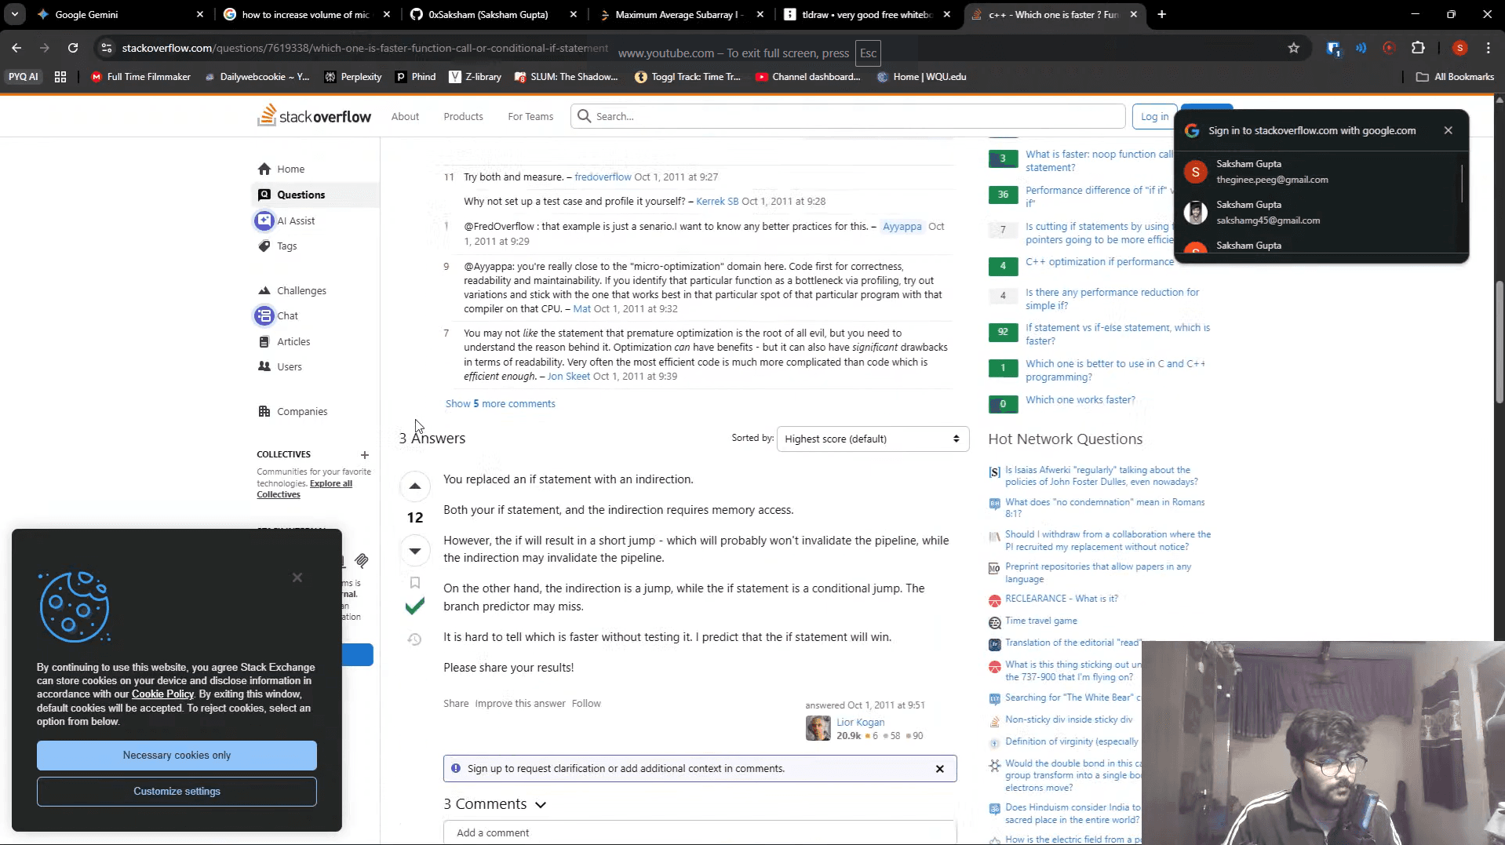Close the Google sign-in popup
The height and width of the screenshot is (845, 1505).
[x=1448, y=130]
